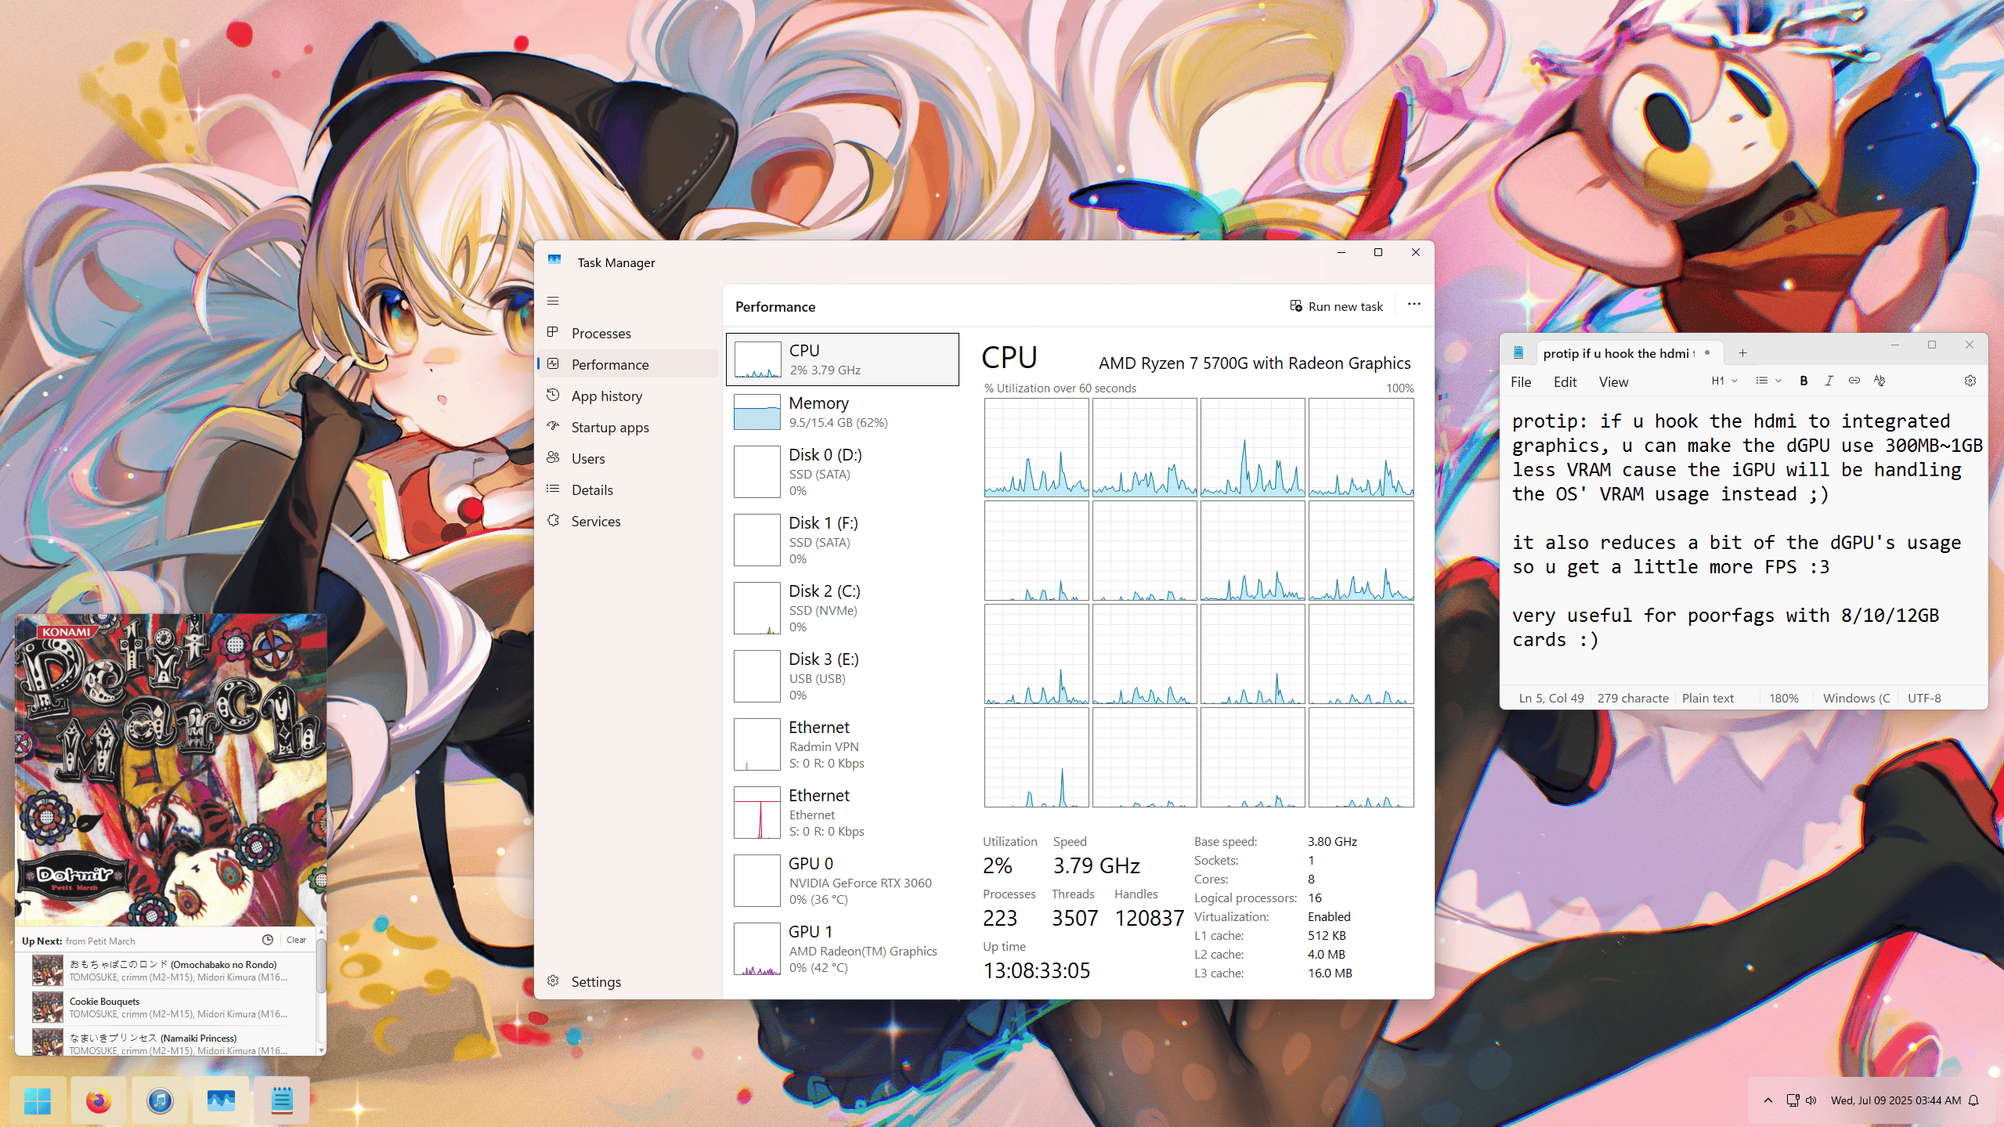Image resolution: width=2004 pixels, height=1127 pixels.
Task: Open the network icon in system tray
Action: [1793, 1100]
